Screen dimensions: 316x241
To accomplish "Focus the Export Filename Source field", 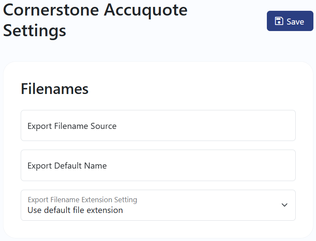I will coord(158,125).
